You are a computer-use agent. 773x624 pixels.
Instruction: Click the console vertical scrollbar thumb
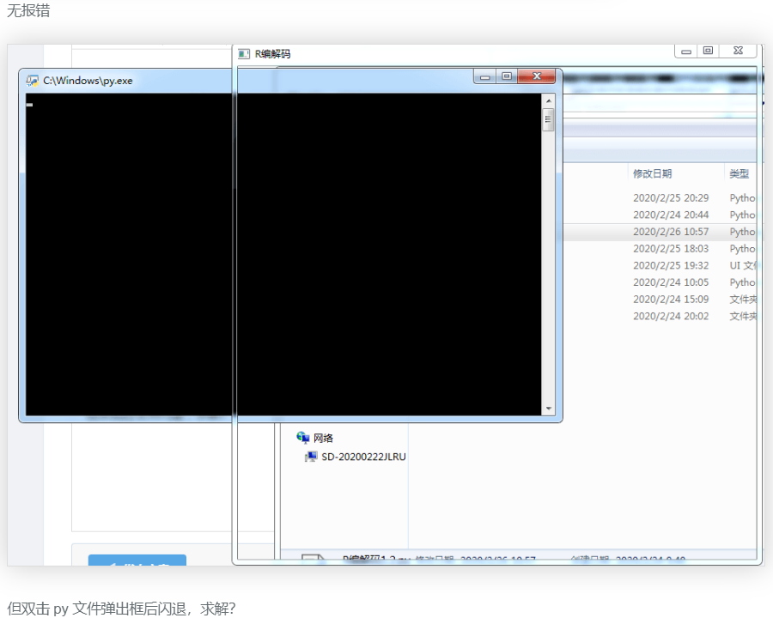point(549,119)
